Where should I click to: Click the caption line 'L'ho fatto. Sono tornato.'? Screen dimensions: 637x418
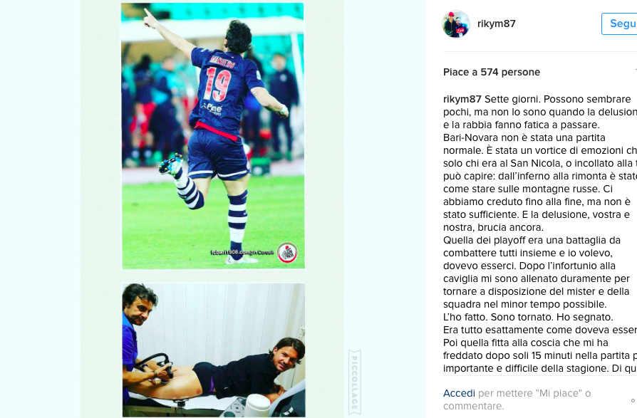pyautogui.click(x=528, y=317)
